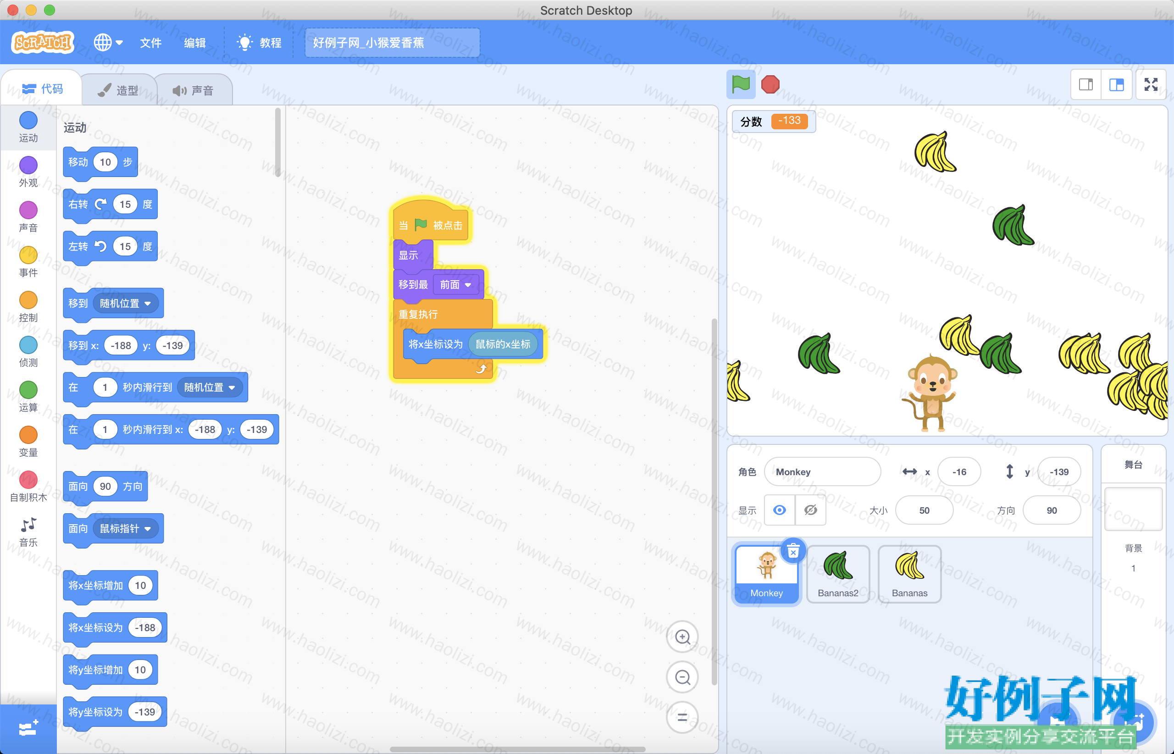1174x754 pixels.
Task: Select the 事件 events category
Action: pyautogui.click(x=28, y=261)
